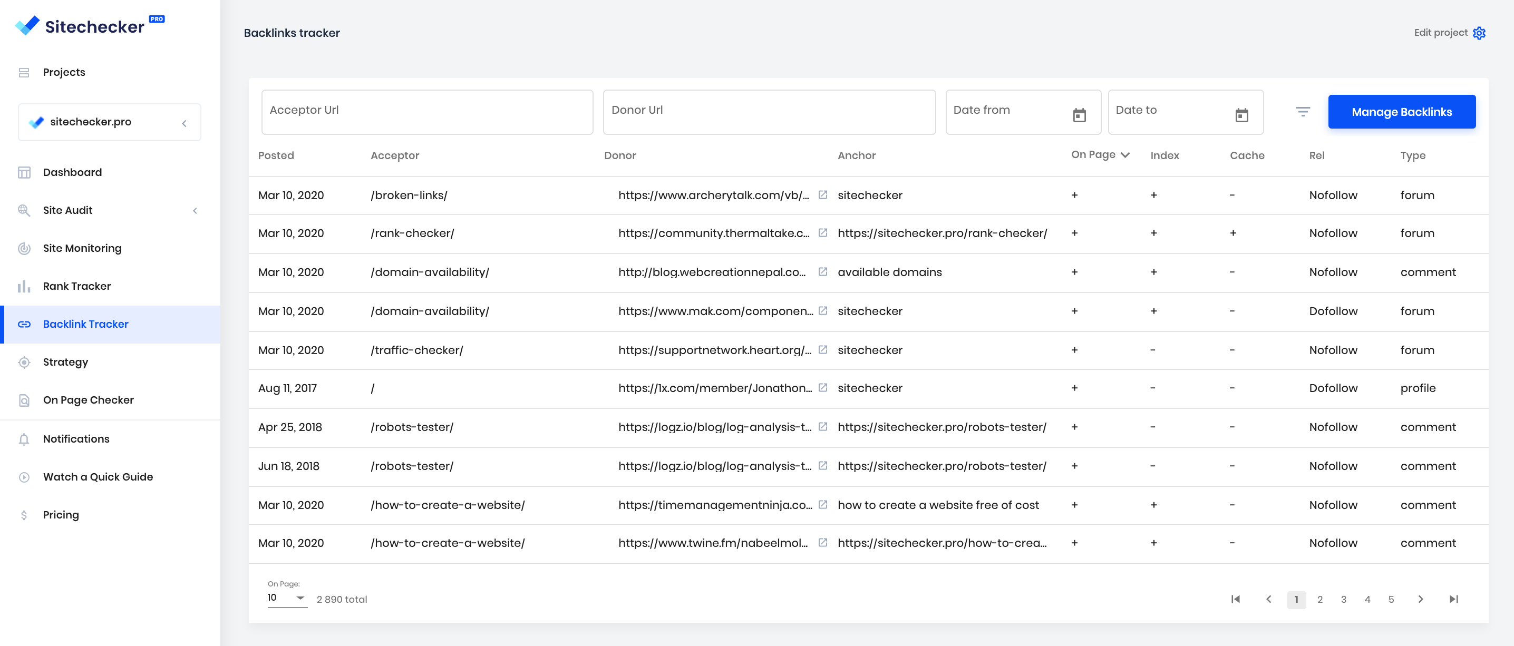Jump to the last page of results

(1453, 599)
